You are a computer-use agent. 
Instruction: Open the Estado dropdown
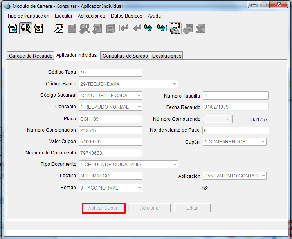tap(139, 188)
